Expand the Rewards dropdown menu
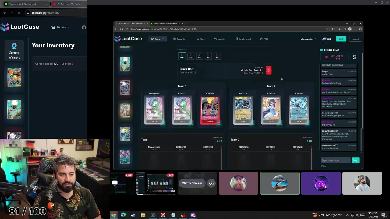 pyautogui.click(x=180, y=39)
